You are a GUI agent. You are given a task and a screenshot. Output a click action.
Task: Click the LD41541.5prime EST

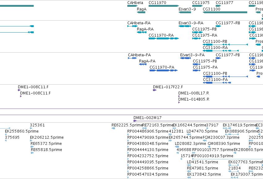point(189,165)
